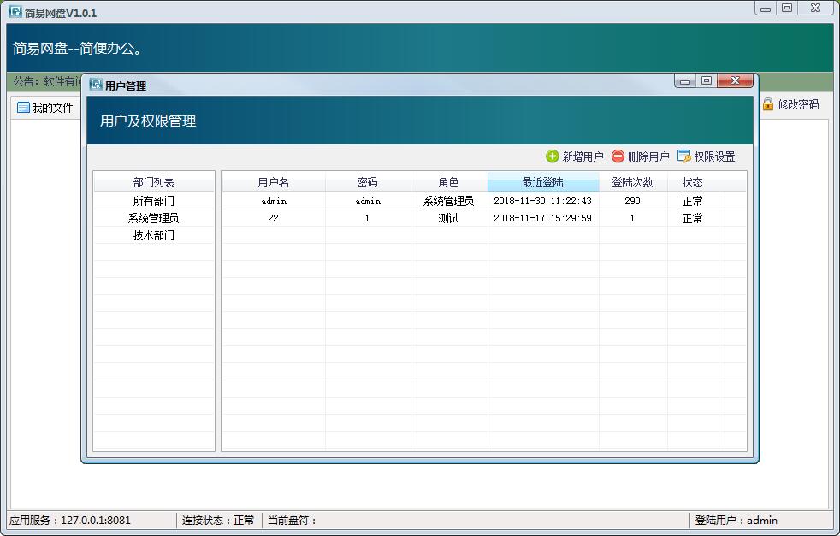Select 所有部门 in department list
Screen dimensions: 840x536
pyautogui.click(x=153, y=201)
